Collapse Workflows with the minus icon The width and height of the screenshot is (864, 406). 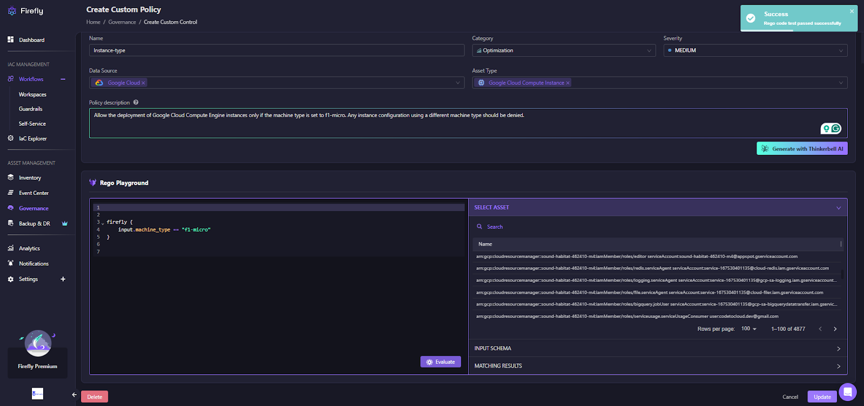63,79
